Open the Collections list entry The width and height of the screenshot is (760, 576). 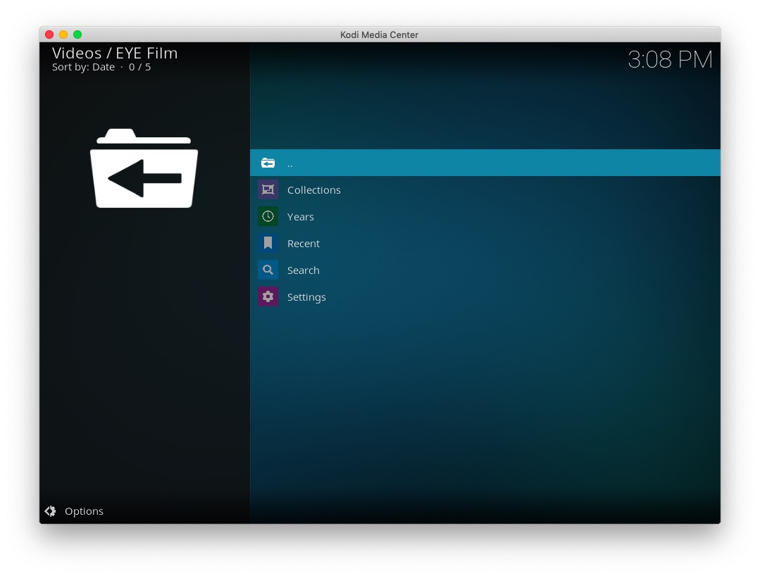313,190
